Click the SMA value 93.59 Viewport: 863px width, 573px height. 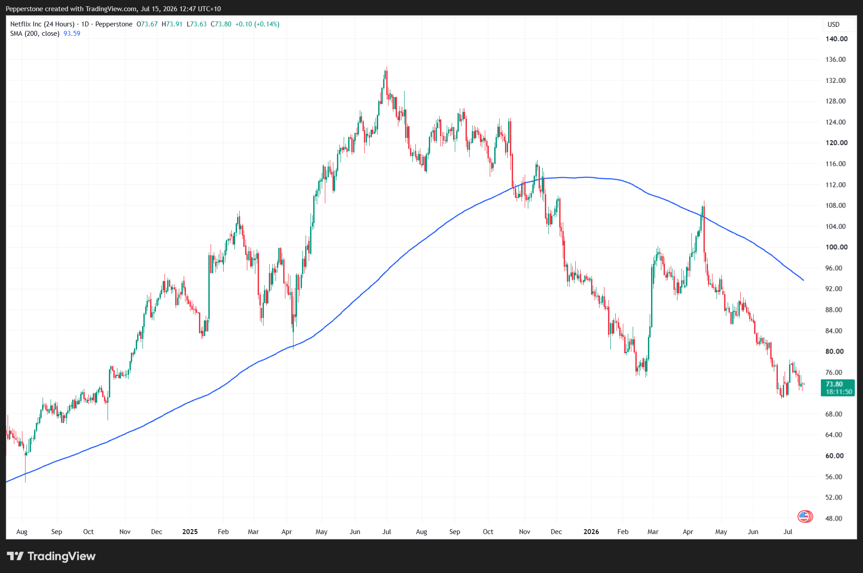[72, 34]
